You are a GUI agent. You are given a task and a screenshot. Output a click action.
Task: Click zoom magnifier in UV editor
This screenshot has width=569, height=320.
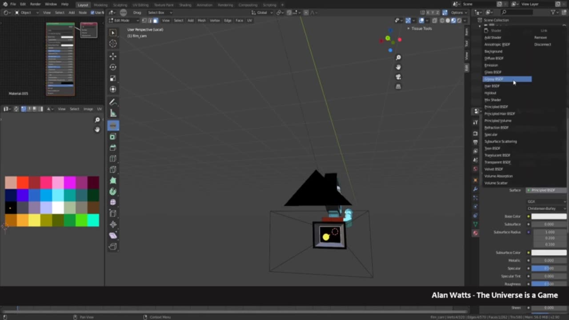[x=97, y=120]
